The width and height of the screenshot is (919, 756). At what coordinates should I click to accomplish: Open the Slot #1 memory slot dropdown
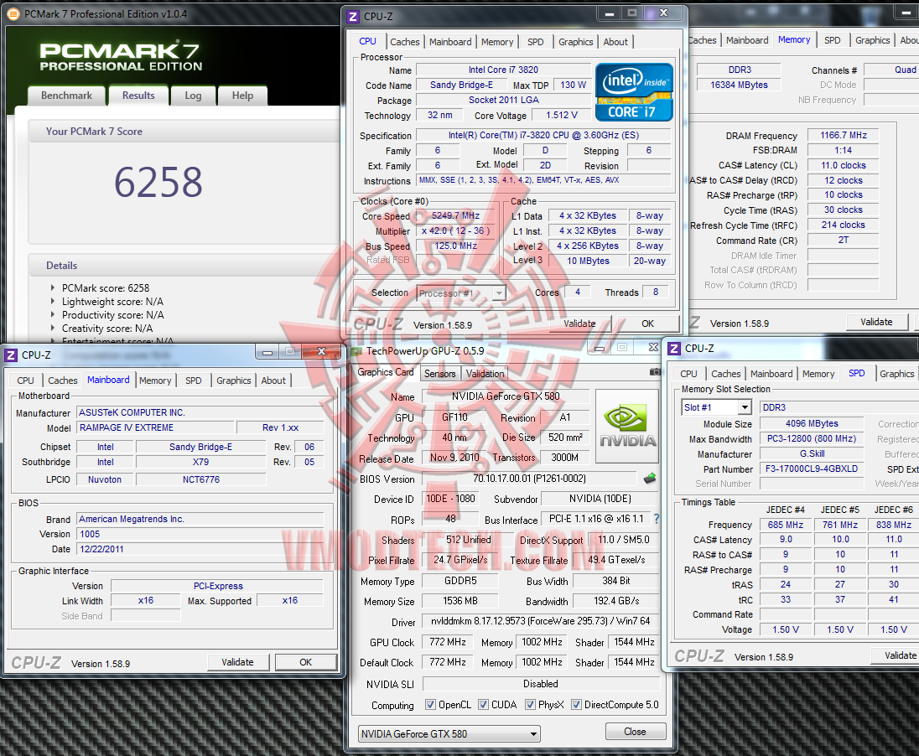point(716,407)
